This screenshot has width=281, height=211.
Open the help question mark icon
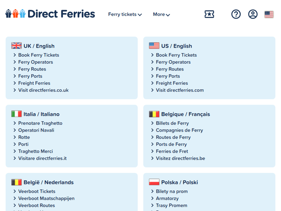(x=236, y=14)
